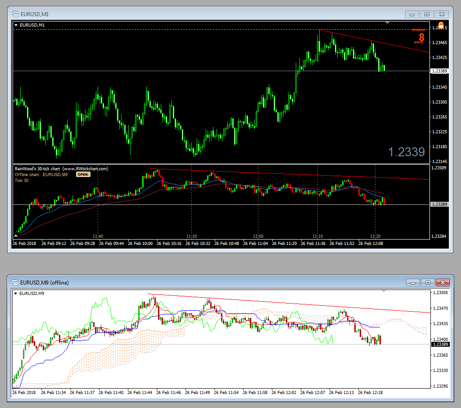Screen dimensions: 461x408
Task: Click the small up arrow in tick indicator corner
Action: click(x=16, y=236)
